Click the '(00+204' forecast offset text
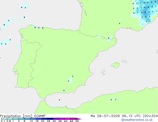The image size is (158, 122). pos(150,116)
